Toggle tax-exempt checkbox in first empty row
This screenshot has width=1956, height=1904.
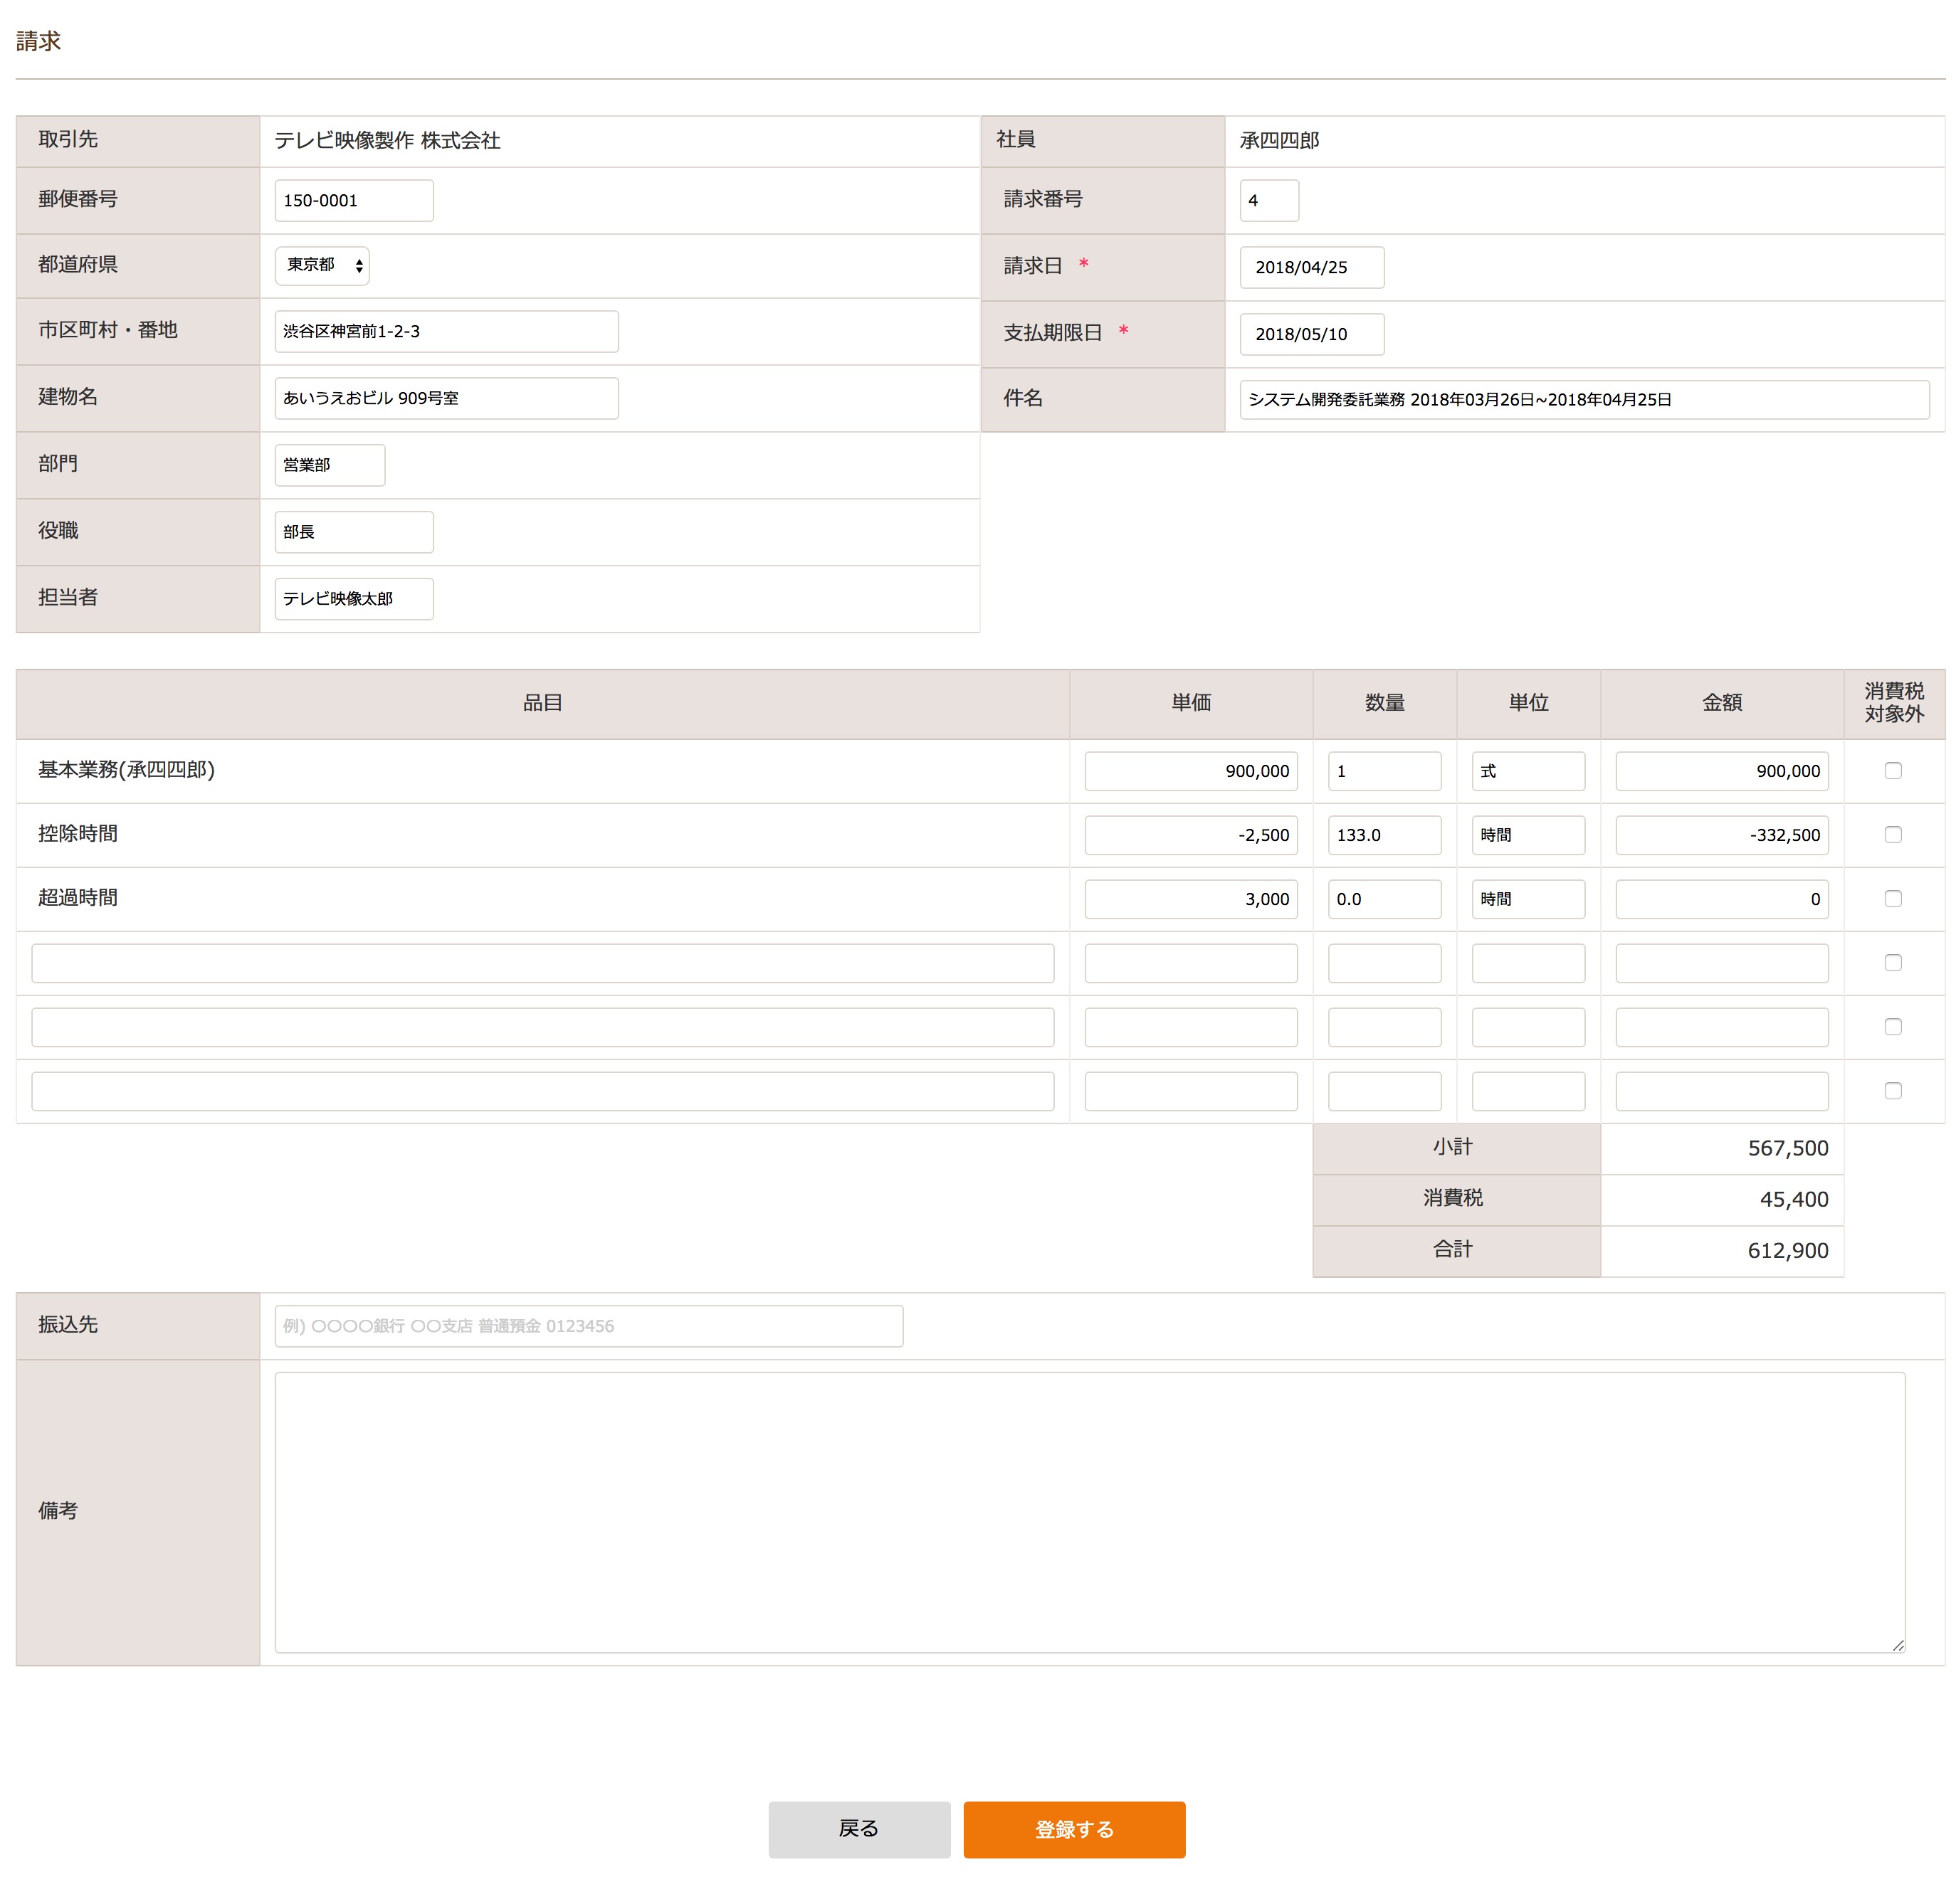tap(1892, 962)
